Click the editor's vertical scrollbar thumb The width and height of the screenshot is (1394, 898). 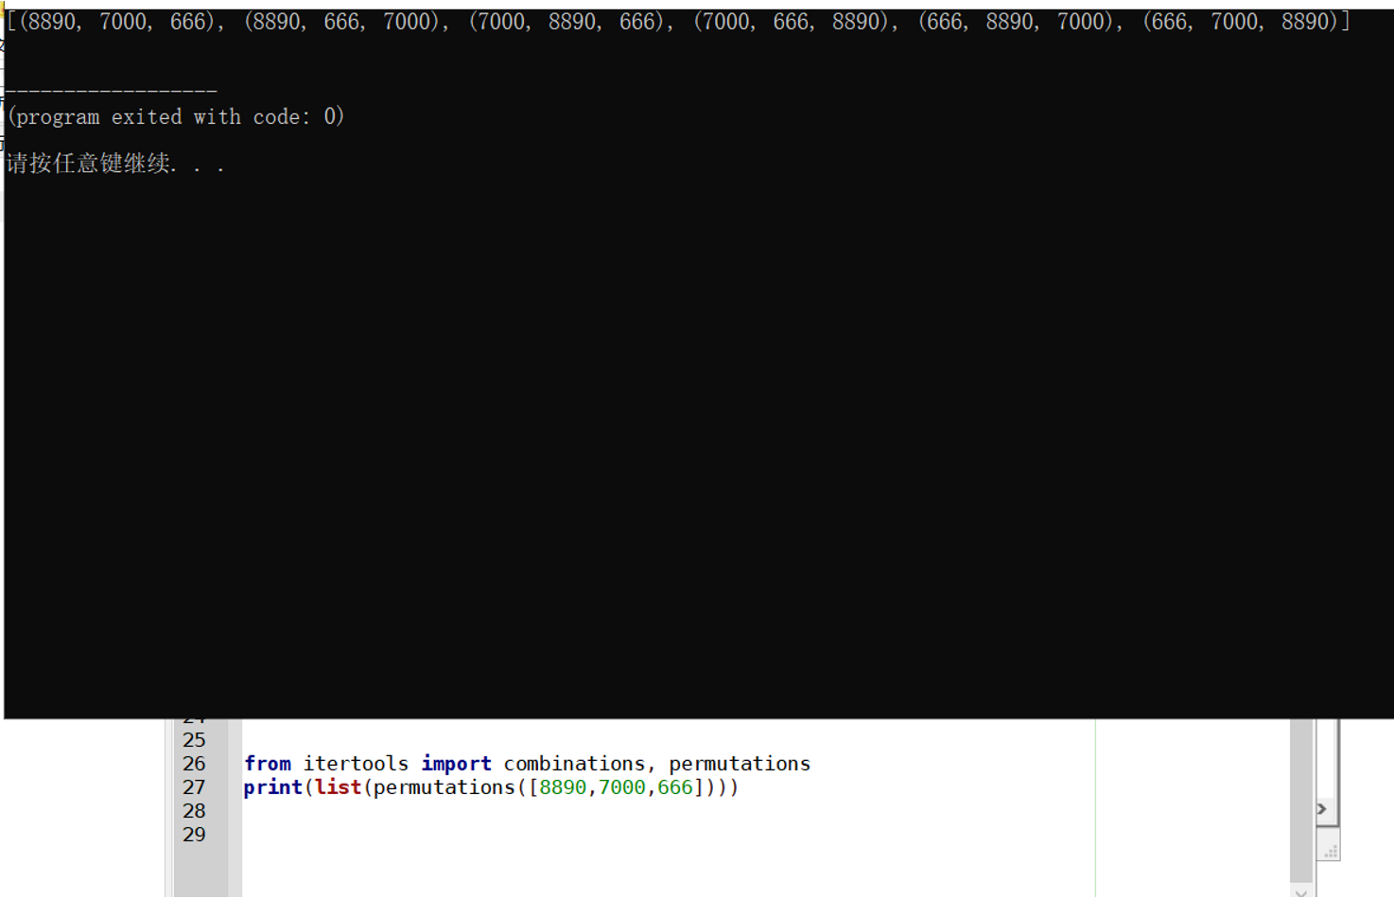point(1301,801)
